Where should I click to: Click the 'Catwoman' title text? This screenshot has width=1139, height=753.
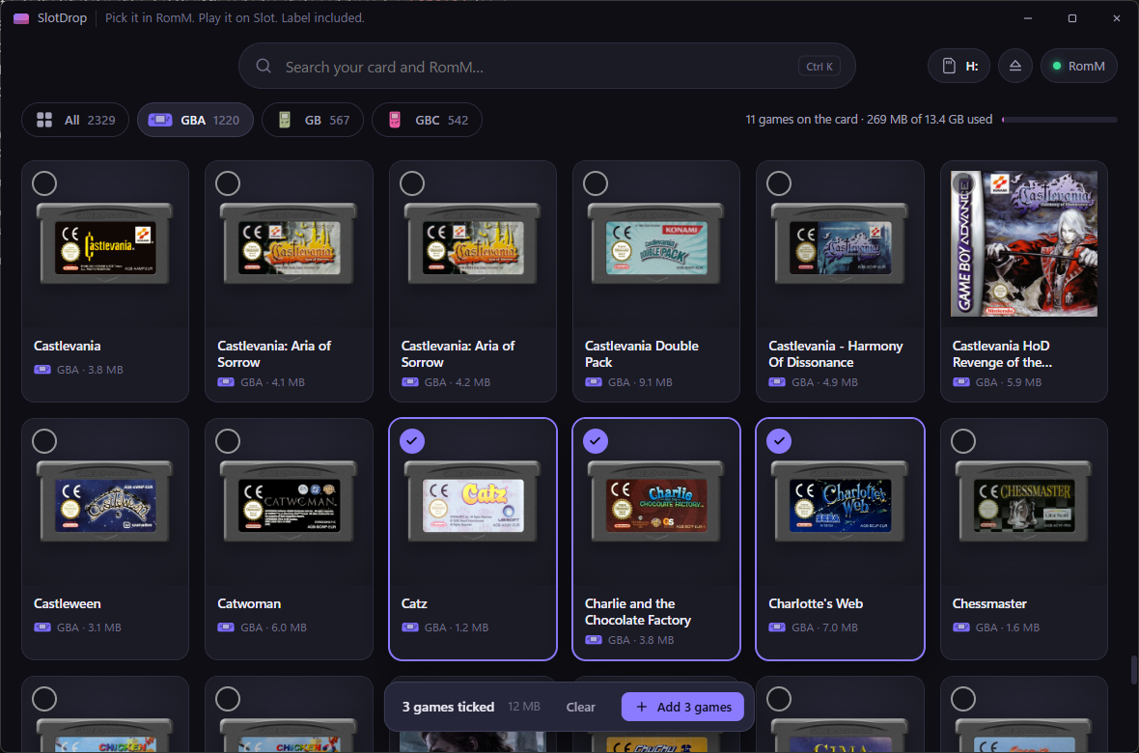click(249, 603)
